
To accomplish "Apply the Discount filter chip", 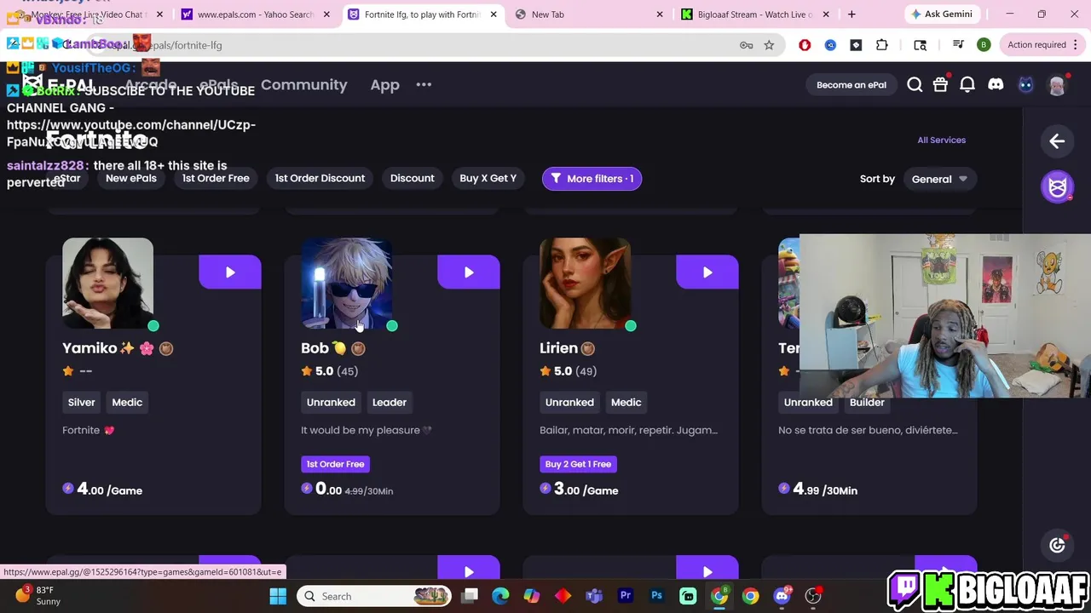I will pos(412,178).
